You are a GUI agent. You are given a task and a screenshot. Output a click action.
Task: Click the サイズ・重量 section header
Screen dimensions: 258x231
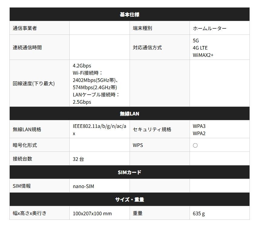[x=129, y=199]
